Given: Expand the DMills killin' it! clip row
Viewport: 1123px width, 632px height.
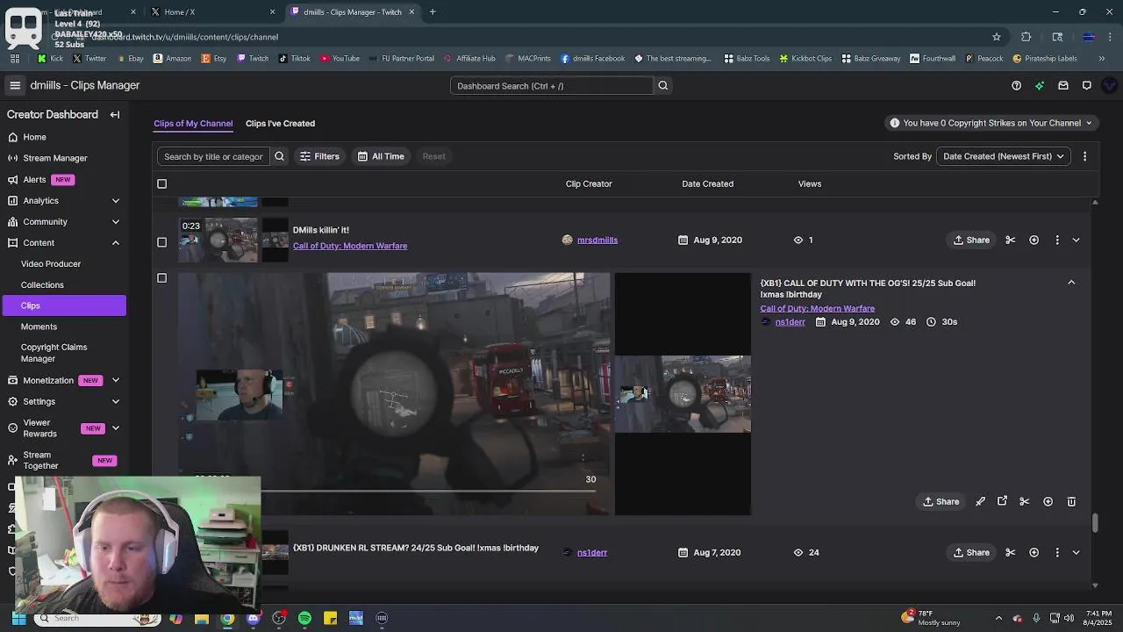Looking at the screenshot, I should (x=1076, y=240).
